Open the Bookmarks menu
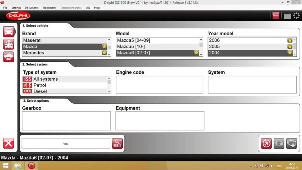302x170 pixels. coord(50,8)
